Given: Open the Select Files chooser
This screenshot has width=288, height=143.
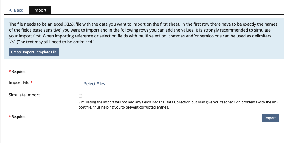Looking at the screenshot, I should 94,84.
